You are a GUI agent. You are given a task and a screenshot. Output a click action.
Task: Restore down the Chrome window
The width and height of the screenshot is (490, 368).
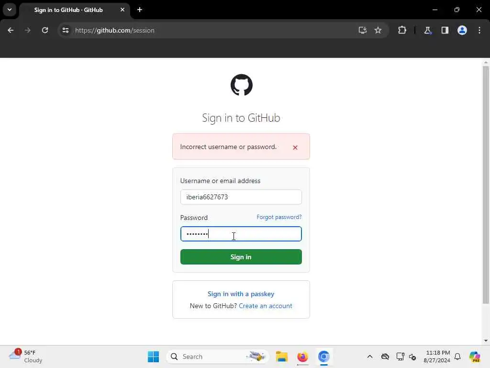coord(457,10)
